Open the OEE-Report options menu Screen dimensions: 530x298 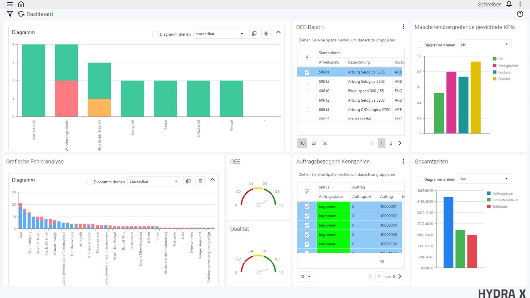click(403, 27)
